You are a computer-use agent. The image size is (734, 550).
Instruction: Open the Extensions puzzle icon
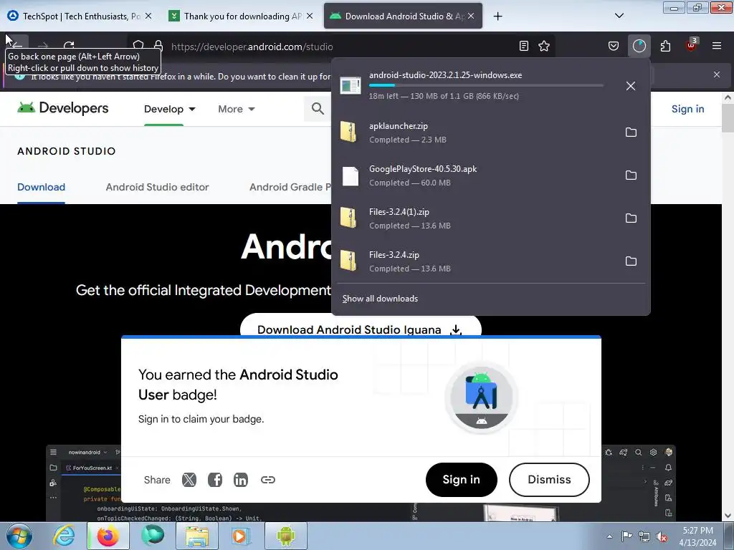(x=665, y=46)
